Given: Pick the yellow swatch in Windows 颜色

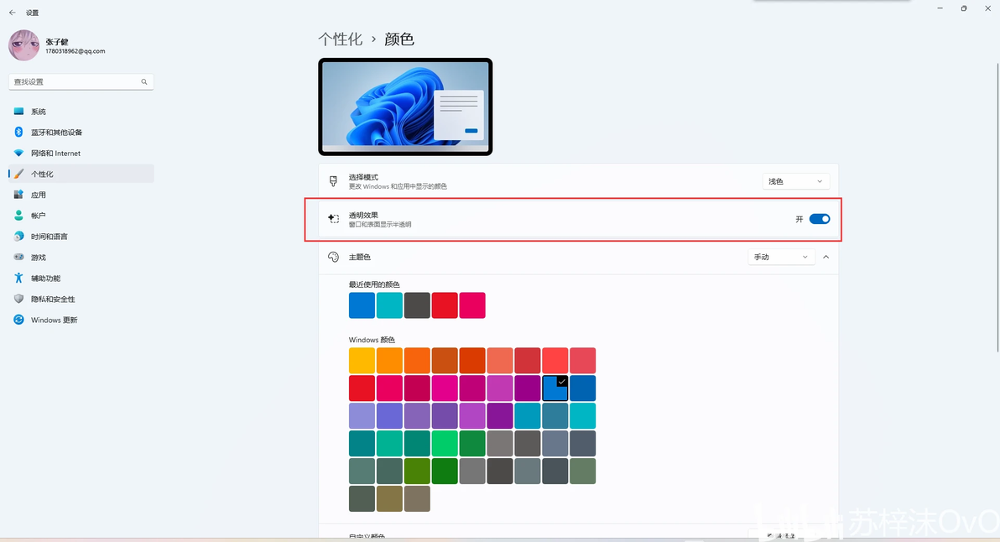Looking at the screenshot, I should (362, 360).
